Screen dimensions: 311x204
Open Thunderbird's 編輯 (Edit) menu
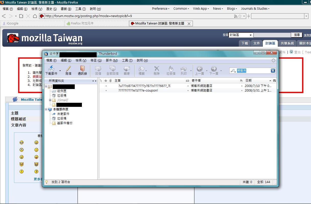66,60
